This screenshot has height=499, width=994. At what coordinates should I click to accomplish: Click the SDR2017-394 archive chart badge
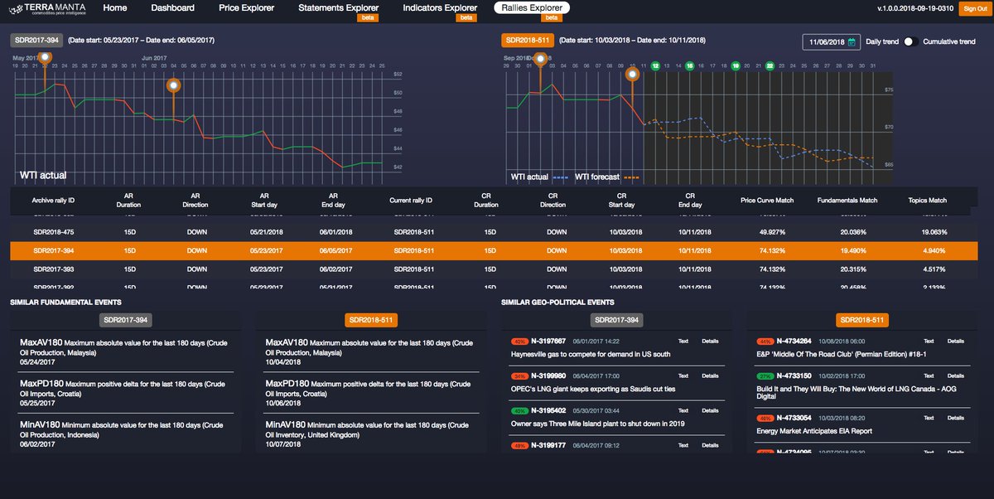[x=36, y=40]
